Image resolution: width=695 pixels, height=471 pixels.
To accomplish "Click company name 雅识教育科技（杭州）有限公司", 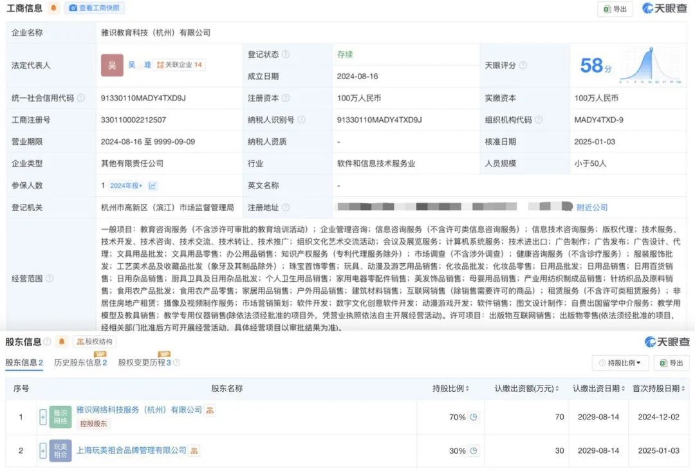I will pyautogui.click(x=156, y=32).
